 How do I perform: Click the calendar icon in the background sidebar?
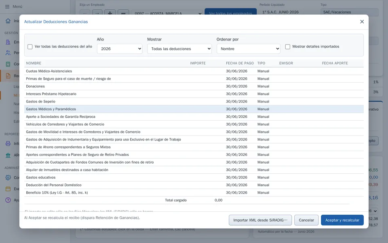tap(8, 189)
